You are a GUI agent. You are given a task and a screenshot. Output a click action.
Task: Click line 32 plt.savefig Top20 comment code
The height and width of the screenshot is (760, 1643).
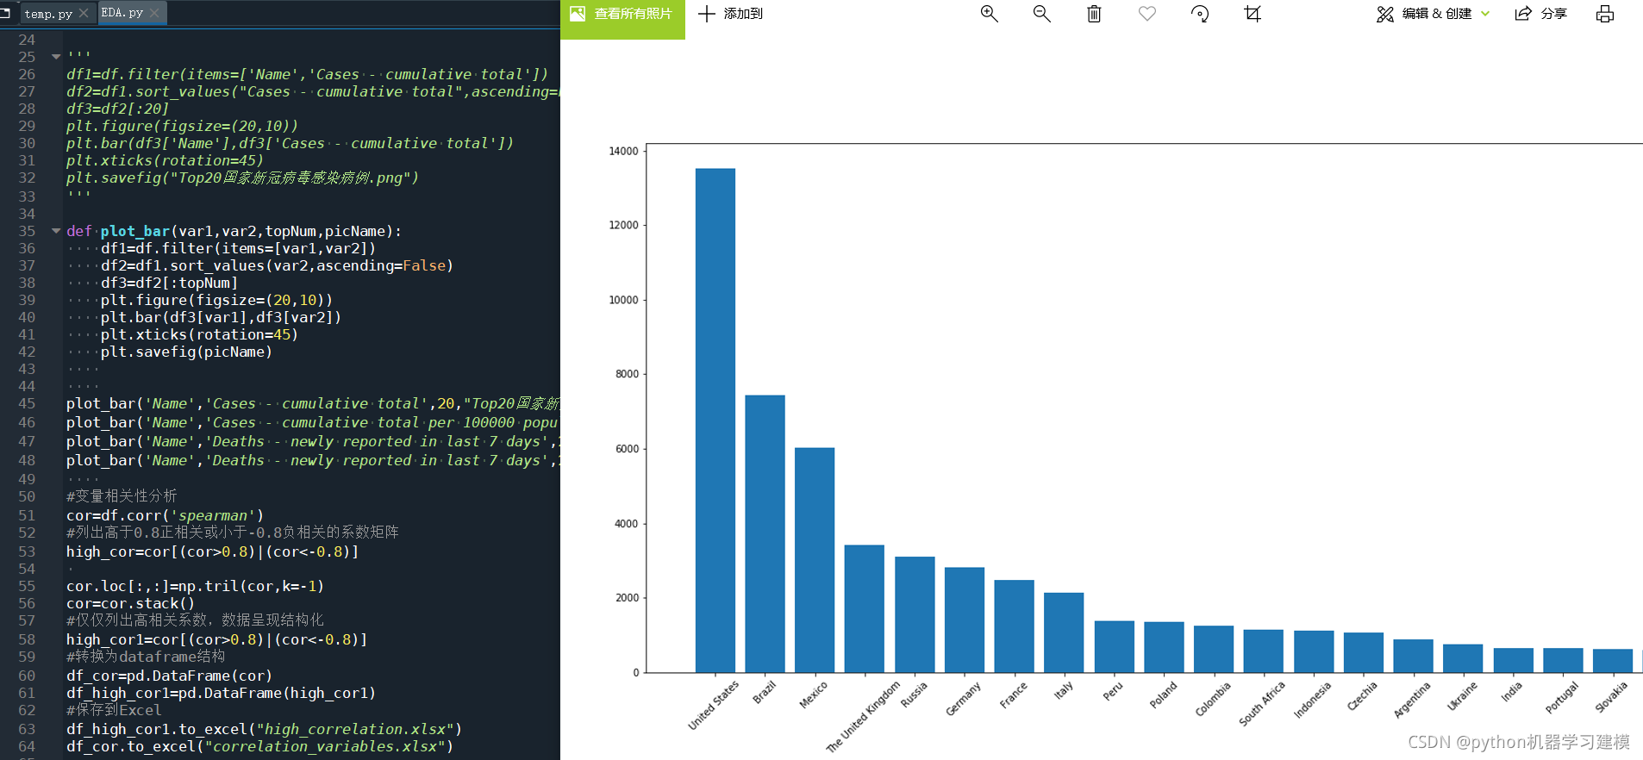click(x=242, y=178)
